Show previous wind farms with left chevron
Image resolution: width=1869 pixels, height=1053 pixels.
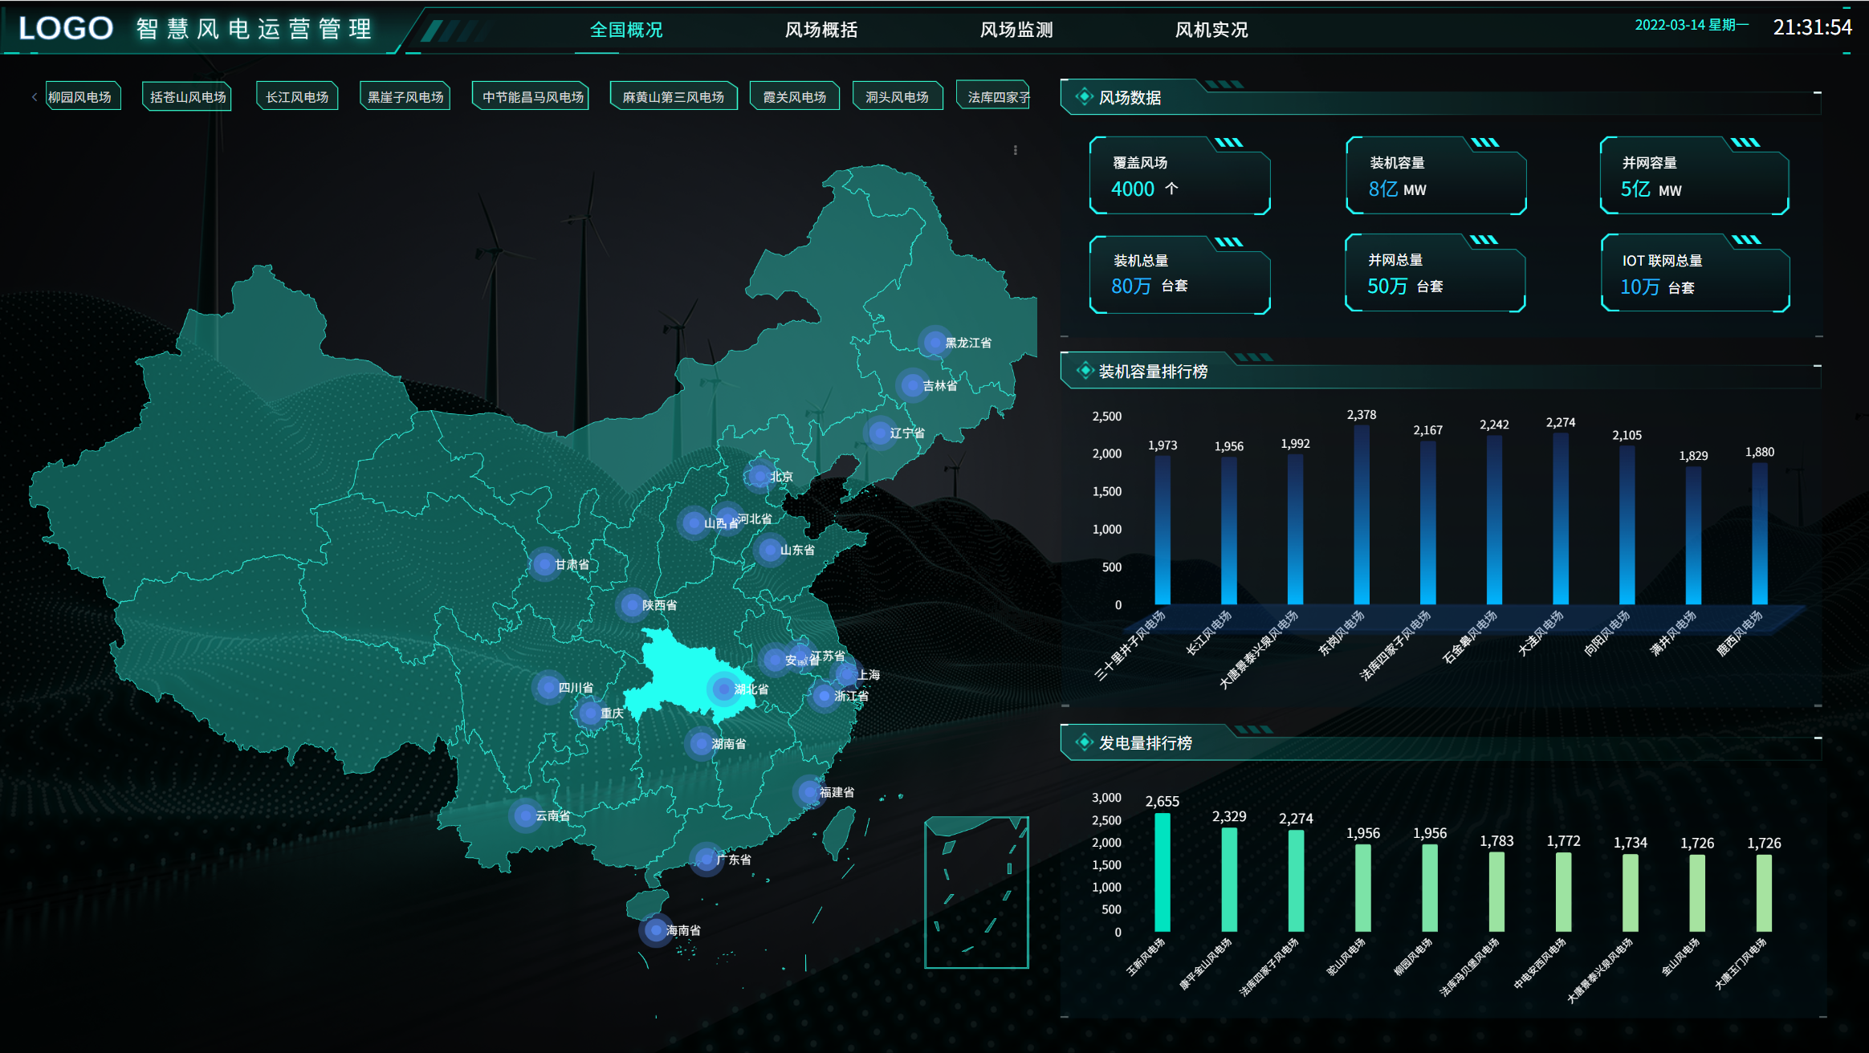[x=35, y=97]
